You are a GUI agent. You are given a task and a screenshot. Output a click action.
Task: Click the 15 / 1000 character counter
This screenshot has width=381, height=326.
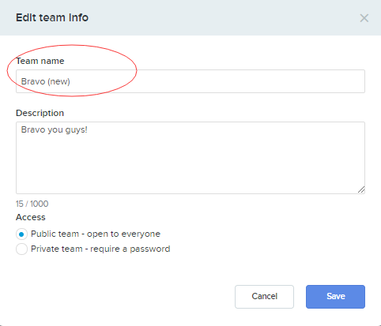[x=32, y=204]
